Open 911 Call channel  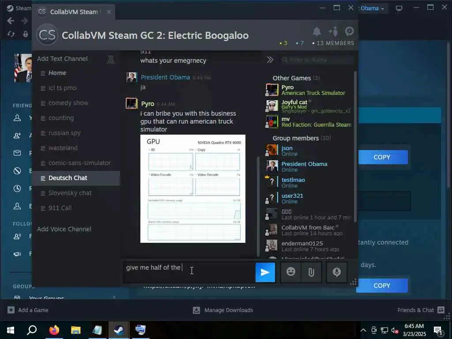click(76, 208)
